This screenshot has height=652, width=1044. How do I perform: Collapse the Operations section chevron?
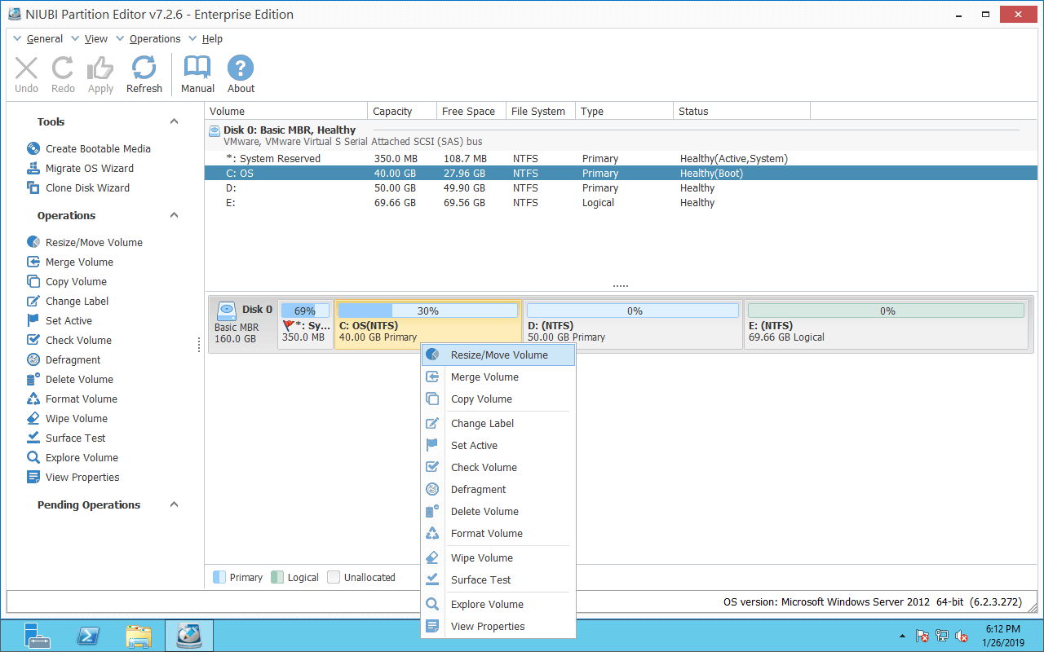click(x=174, y=215)
